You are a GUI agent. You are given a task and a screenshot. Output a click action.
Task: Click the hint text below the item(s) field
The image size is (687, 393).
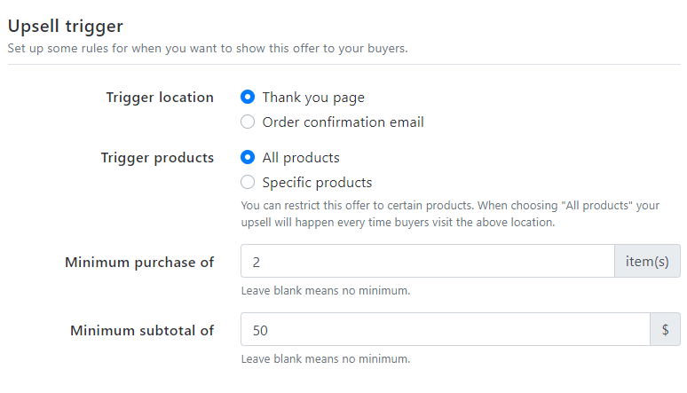[x=326, y=290]
